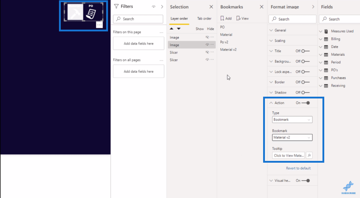Close the Bookmarks pane
Screen dimensions: 360x198
tap(261, 7)
